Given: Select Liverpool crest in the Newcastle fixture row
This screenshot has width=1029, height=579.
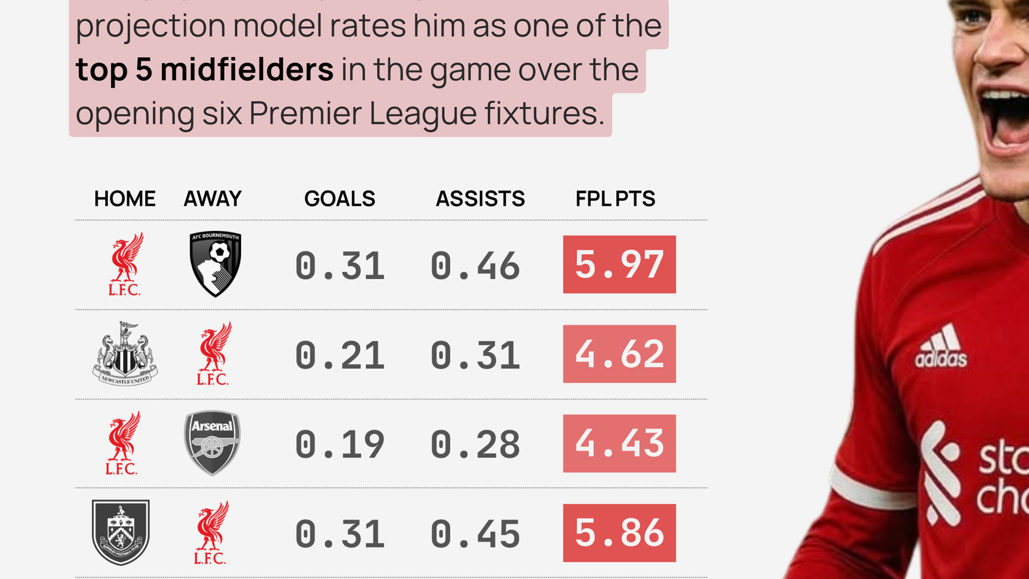Looking at the screenshot, I should tap(213, 354).
